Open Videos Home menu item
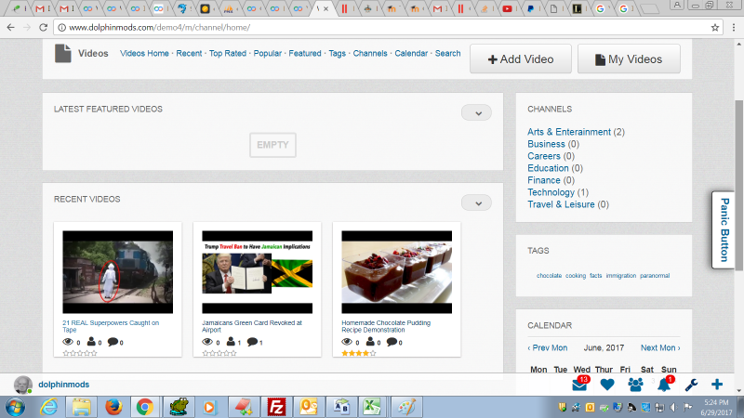744x418 pixels. tap(144, 54)
